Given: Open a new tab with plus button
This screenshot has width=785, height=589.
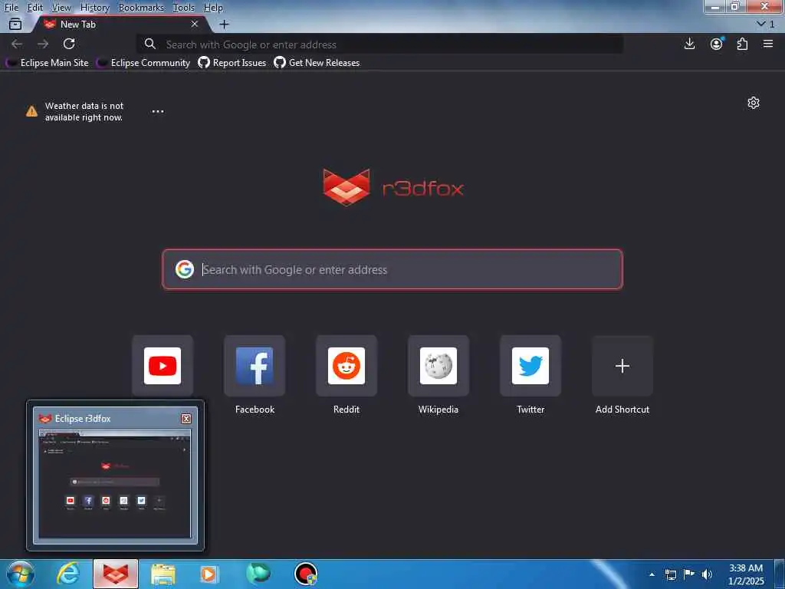Looking at the screenshot, I should [x=225, y=24].
